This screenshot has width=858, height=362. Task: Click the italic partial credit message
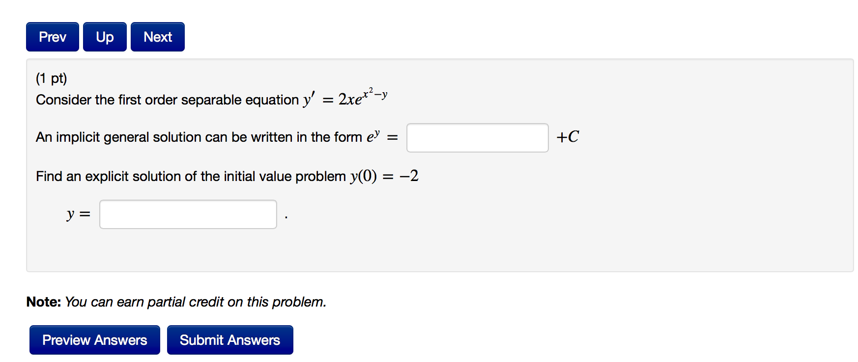[x=196, y=302]
